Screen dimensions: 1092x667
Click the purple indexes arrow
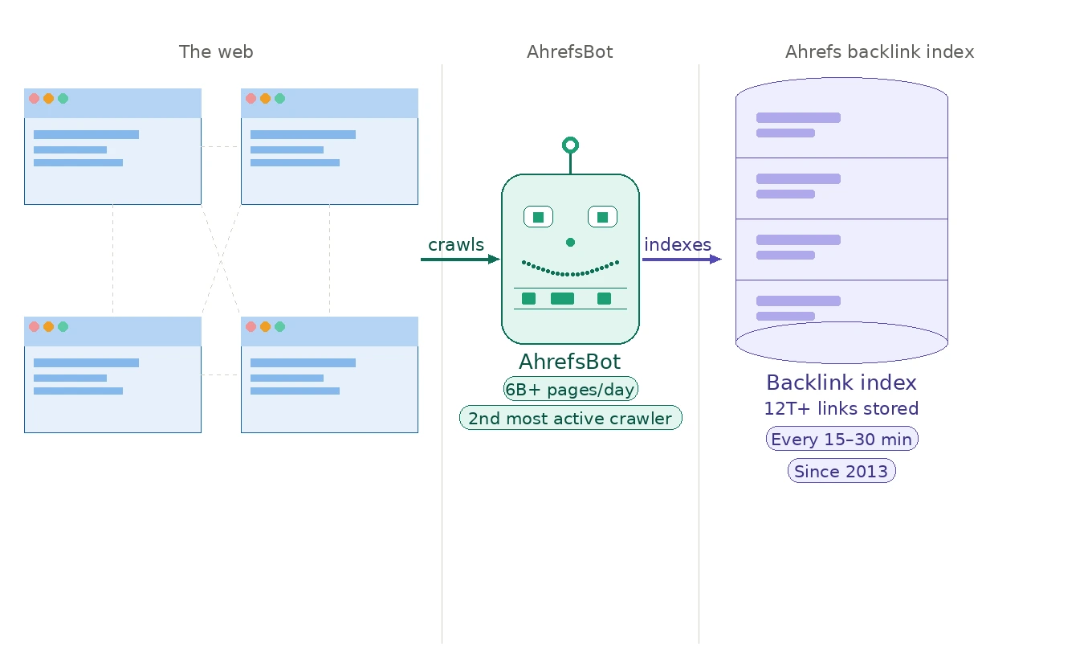pos(681,259)
